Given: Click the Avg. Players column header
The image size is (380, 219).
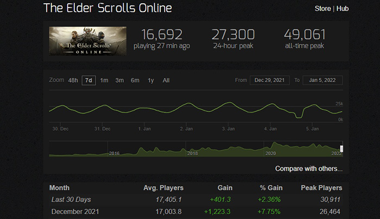Looking at the screenshot, I should [x=163, y=188].
